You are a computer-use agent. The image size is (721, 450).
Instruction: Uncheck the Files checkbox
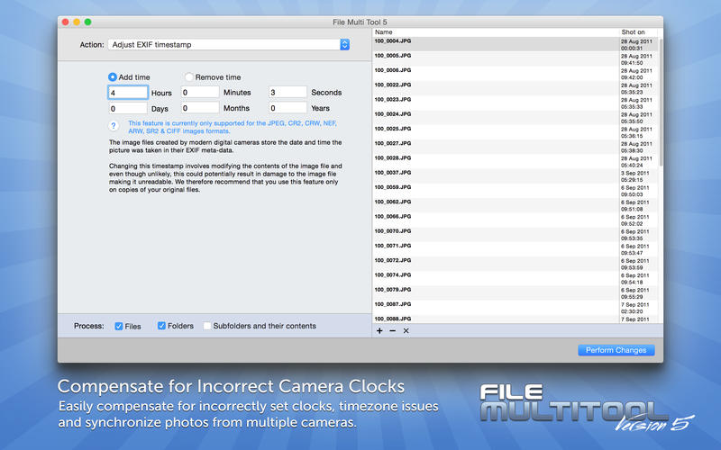119,326
